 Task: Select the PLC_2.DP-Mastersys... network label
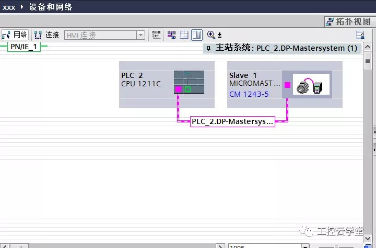click(232, 121)
